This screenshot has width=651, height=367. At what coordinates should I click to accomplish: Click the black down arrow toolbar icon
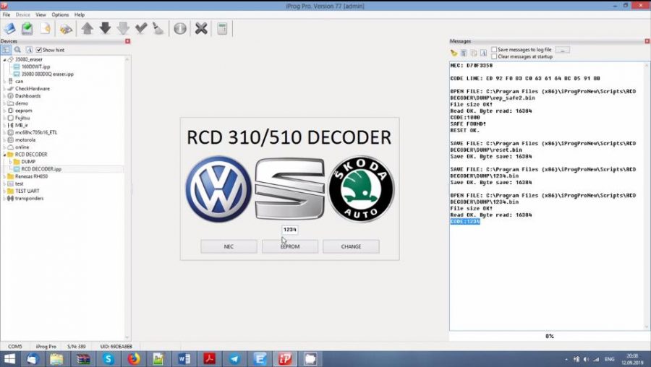(106, 28)
